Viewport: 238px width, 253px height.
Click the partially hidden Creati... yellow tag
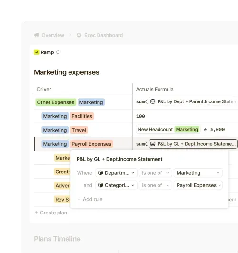(62, 172)
